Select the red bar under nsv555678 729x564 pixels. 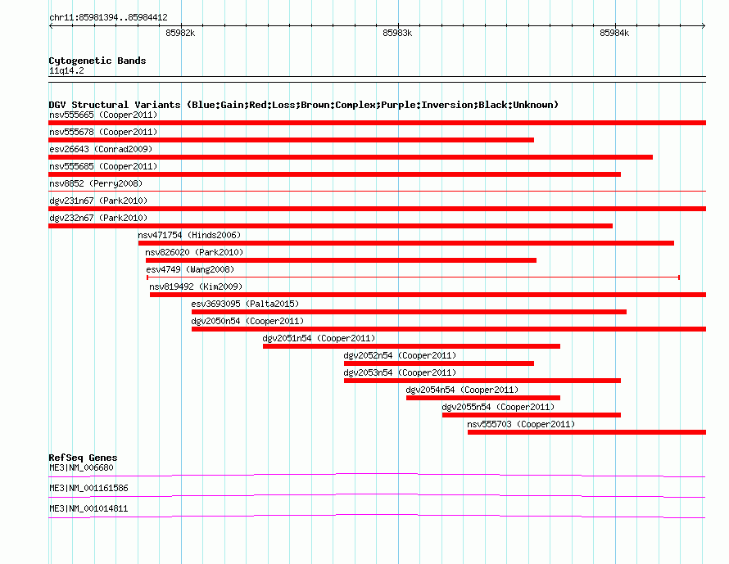(x=291, y=140)
